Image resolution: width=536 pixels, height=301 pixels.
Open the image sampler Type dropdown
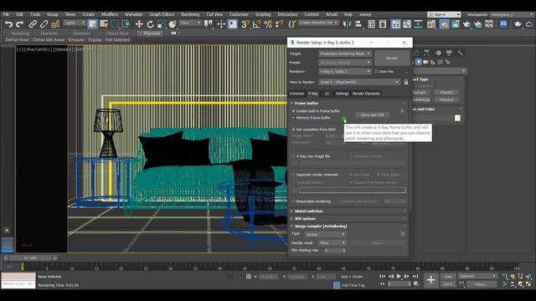tap(326, 234)
